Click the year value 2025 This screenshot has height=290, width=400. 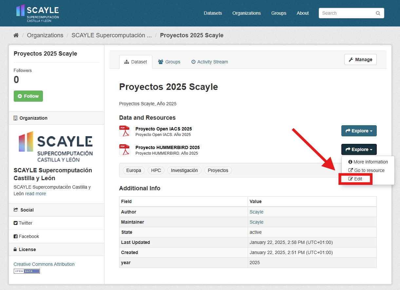tap(255, 263)
